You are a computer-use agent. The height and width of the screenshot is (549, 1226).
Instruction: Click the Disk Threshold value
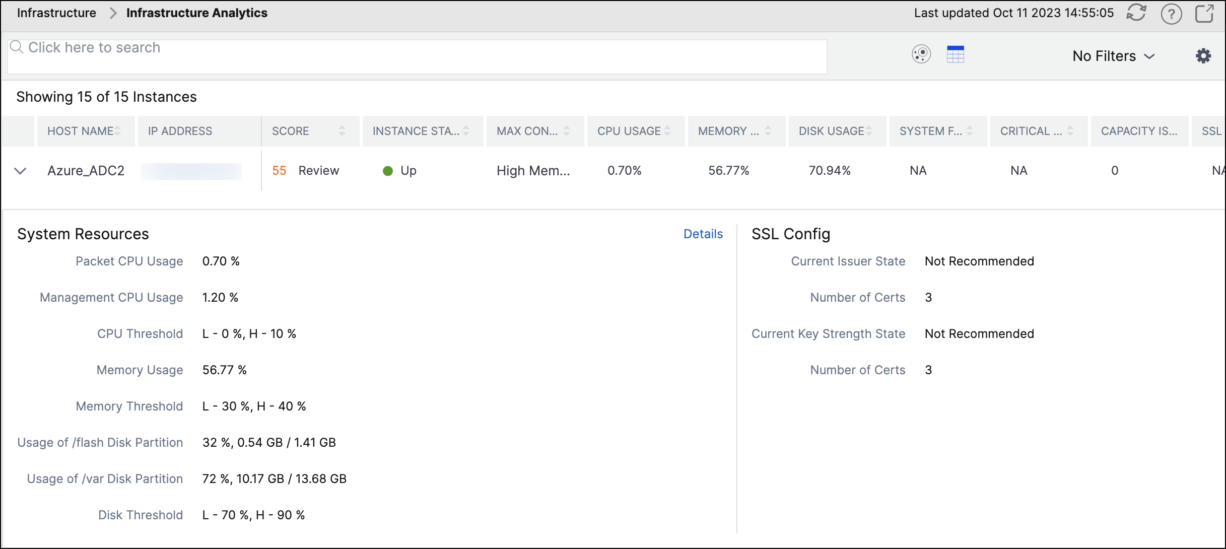(x=253, y=515)
